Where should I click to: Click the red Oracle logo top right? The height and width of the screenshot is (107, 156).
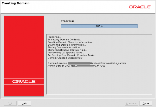tap(140, 7)
